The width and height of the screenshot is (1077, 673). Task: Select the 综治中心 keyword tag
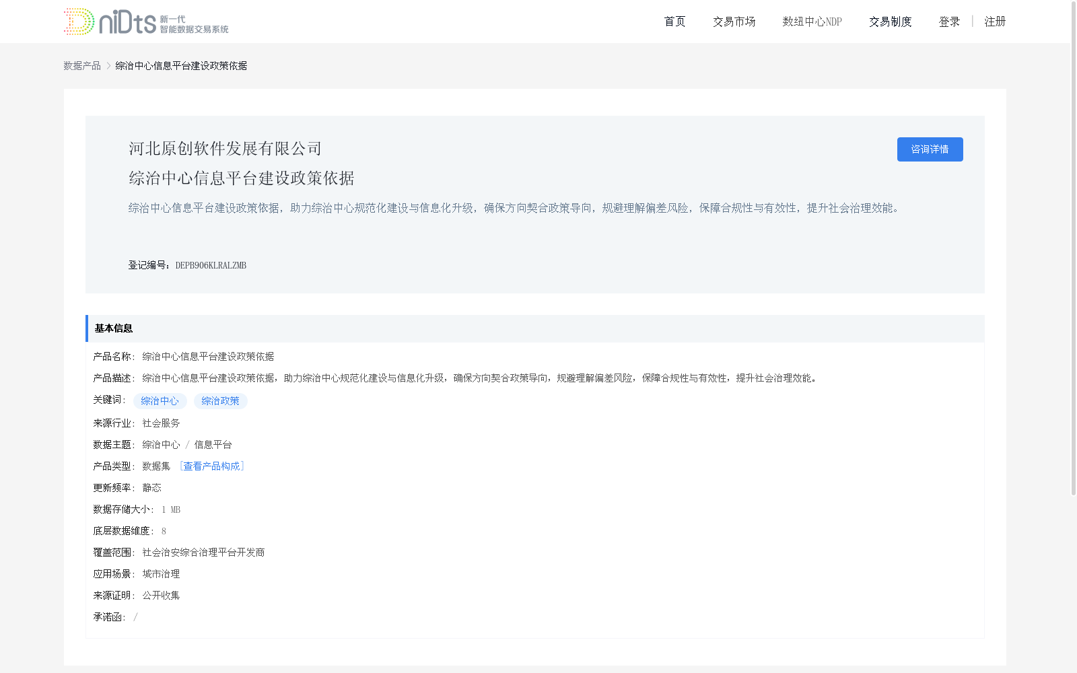160,401
